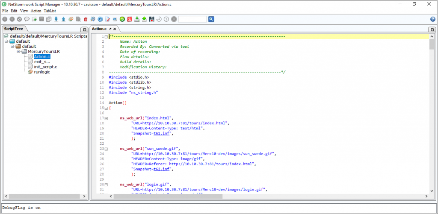
Task: Select default/default/MercuryToursLR Scripts root node
Action: (48, 36)
